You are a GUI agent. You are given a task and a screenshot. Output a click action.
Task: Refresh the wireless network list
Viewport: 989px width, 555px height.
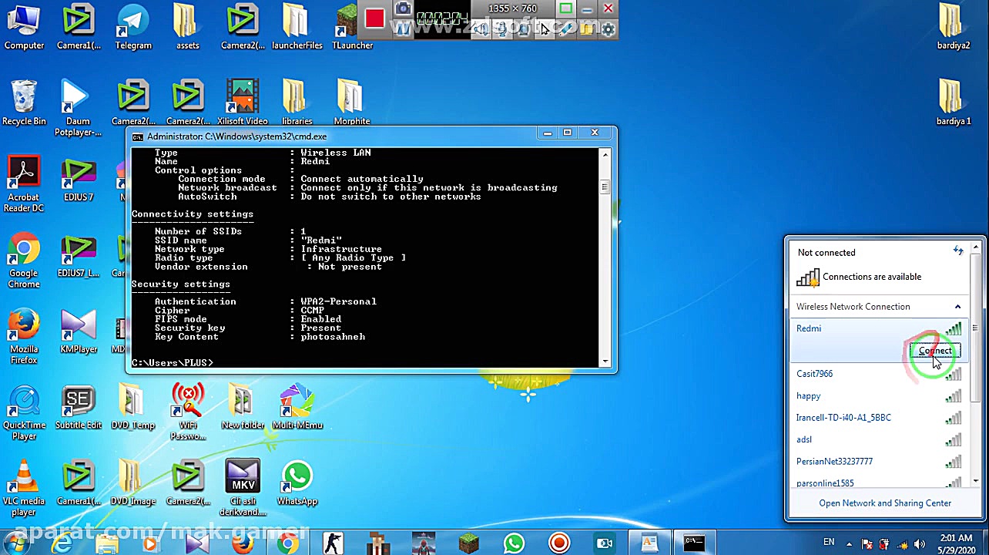click(x=957, y=251)
